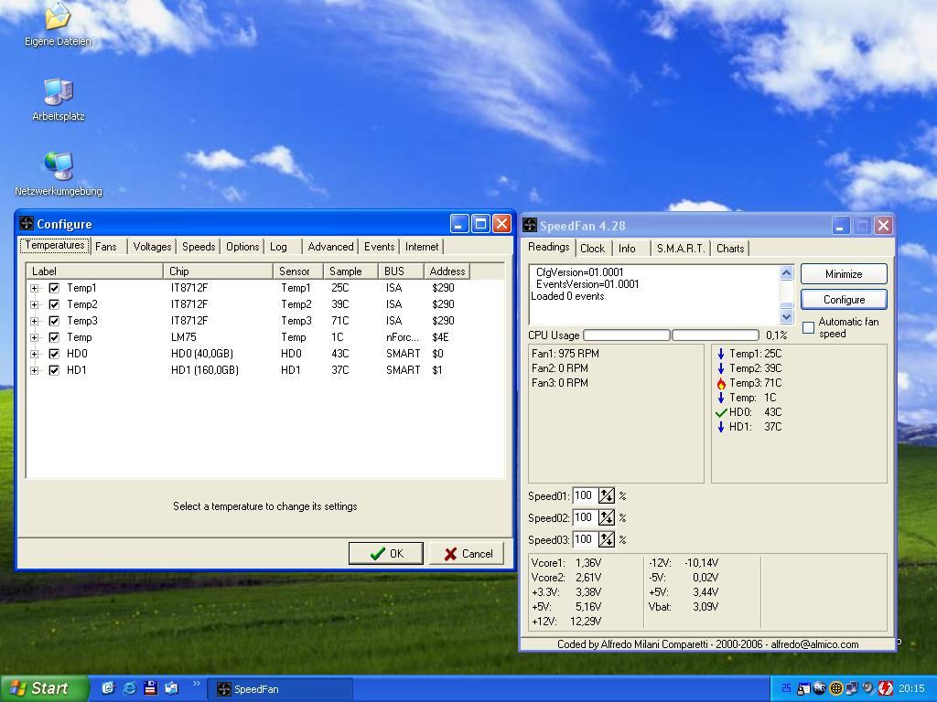Click the taskbar clock showing 20:15
Viewport: 937px width, 702px height.
[x=911, y=689]
